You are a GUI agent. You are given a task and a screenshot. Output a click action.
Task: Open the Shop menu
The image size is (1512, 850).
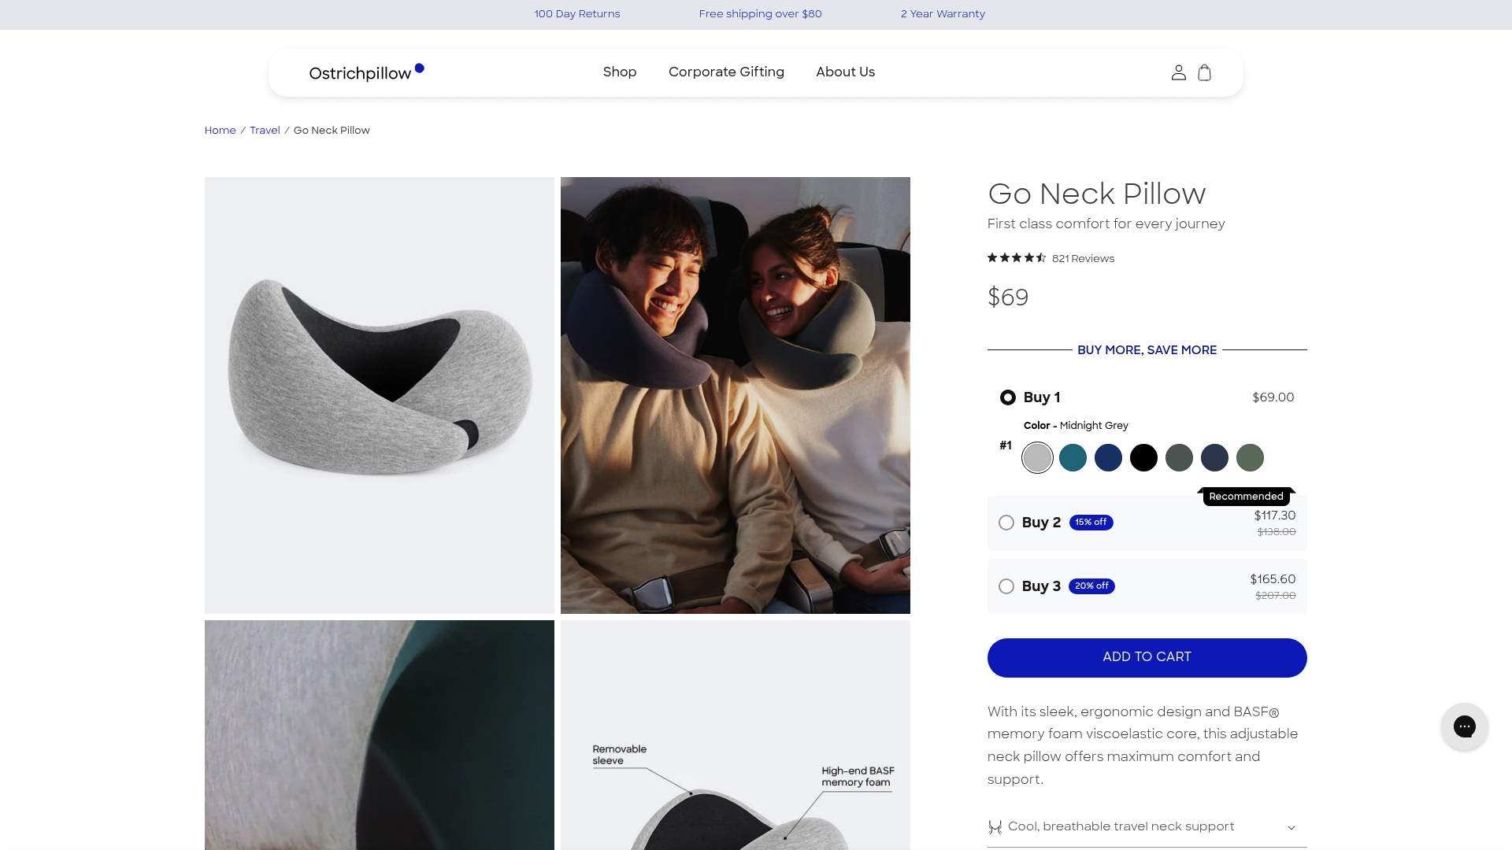point(620,72)
